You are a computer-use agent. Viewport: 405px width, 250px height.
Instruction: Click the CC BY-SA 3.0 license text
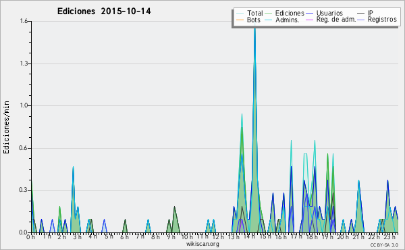point(384,245)
